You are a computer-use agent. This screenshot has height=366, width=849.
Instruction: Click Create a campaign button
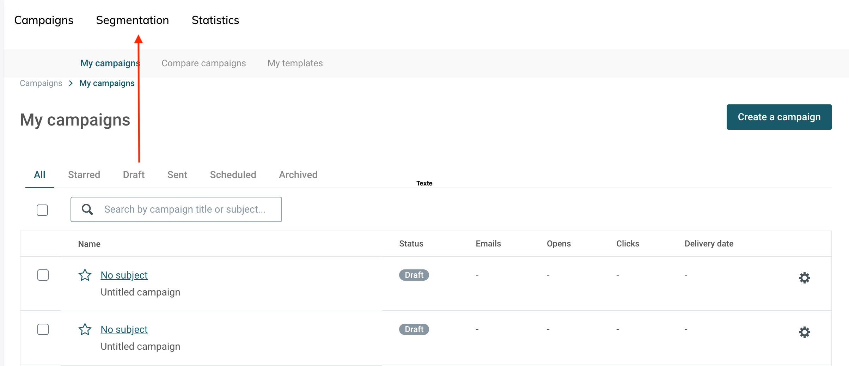779,117
